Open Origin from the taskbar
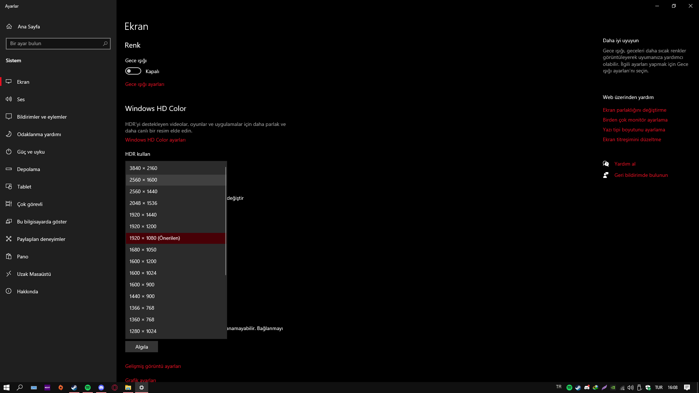Image resolution: width=699 pixels, height=393 pixels. click(61, 388)
